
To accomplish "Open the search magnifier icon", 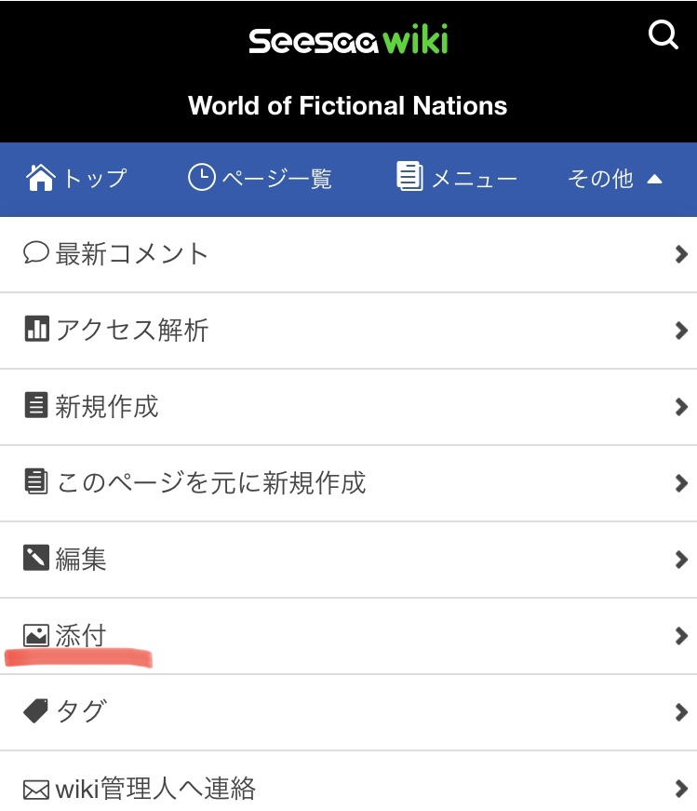I will point(663,34).
